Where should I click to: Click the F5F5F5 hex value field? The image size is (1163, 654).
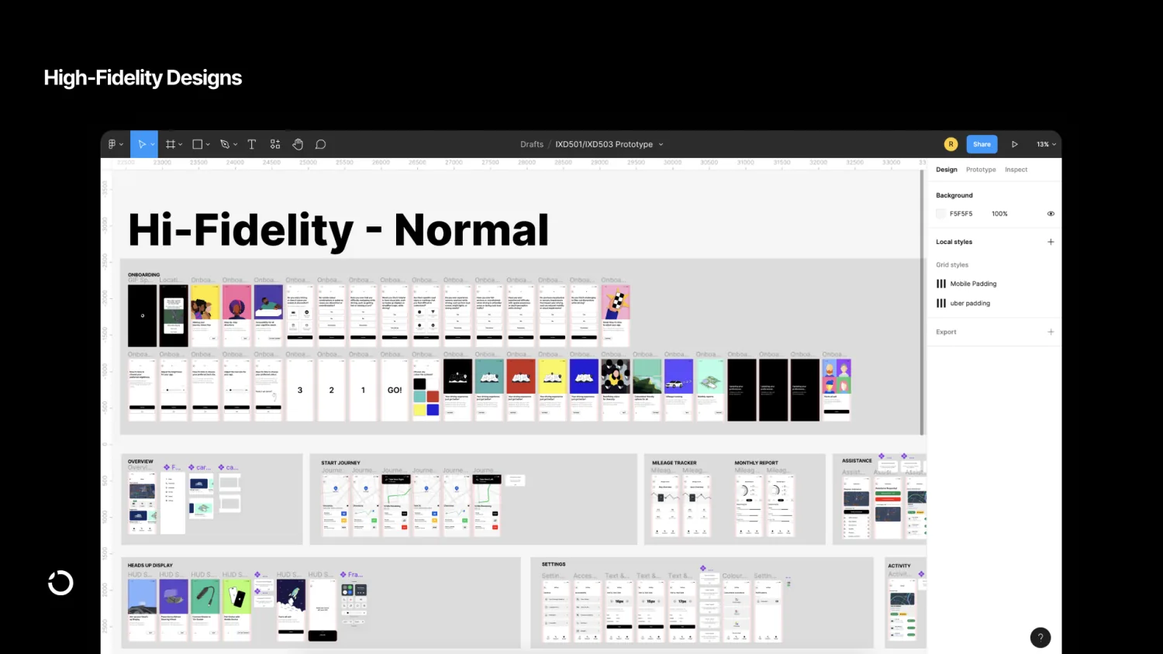coord(961,214)
